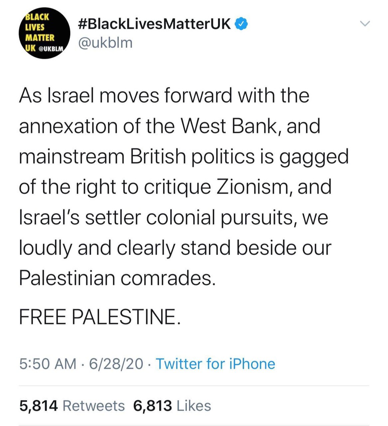Click the blue verified checkmark badge
The image size is (388, 426).
pos(241,24)
